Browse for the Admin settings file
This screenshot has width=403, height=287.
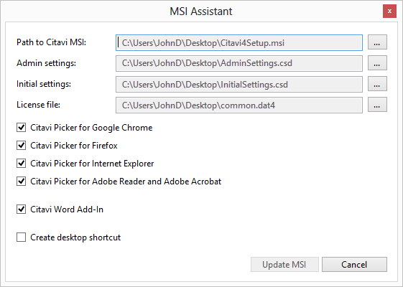pos(377,63)
